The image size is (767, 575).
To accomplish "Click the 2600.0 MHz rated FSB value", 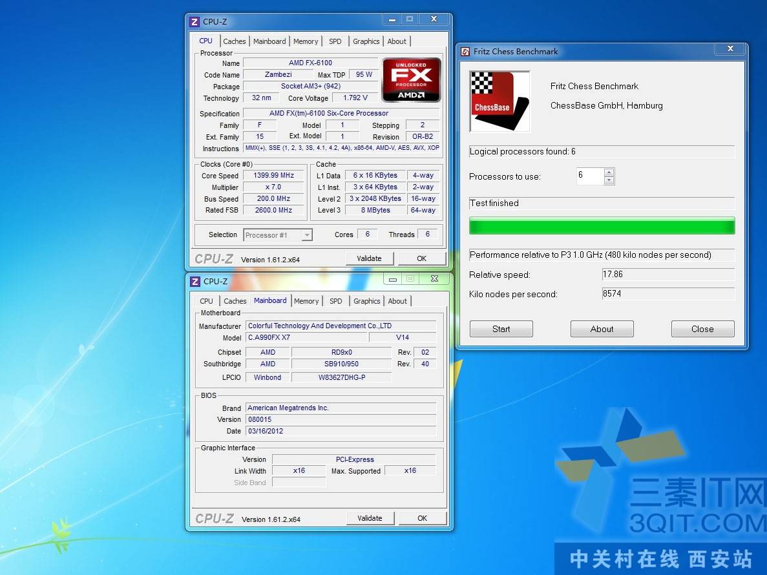I will pyautogui.click(x=273, y=210).
